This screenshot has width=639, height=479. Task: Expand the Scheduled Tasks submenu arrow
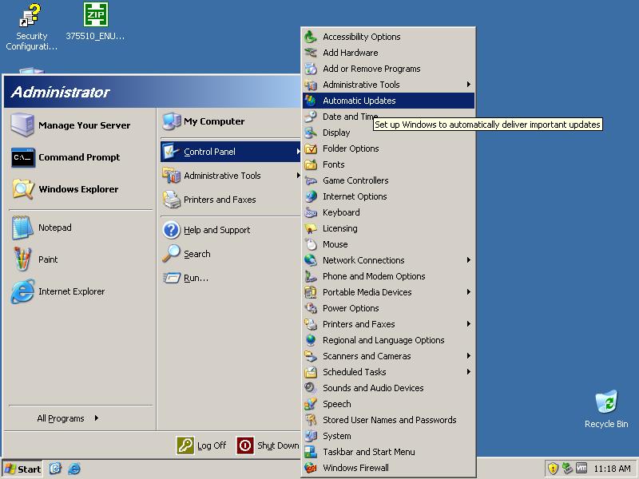[x=468, y=372]
